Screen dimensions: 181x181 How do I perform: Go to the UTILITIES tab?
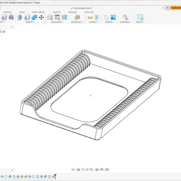point(89,12)
